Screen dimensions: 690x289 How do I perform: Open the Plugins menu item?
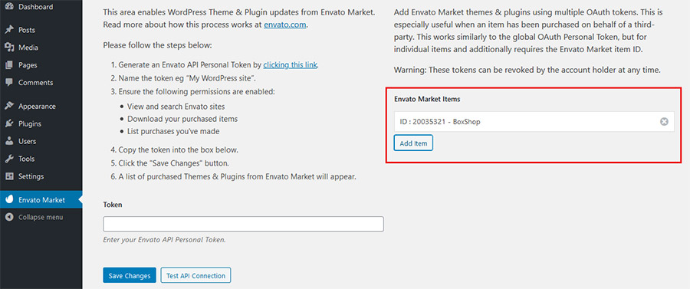pyautogui.click(x=41, y=123)
